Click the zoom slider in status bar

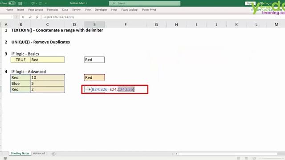272,158
